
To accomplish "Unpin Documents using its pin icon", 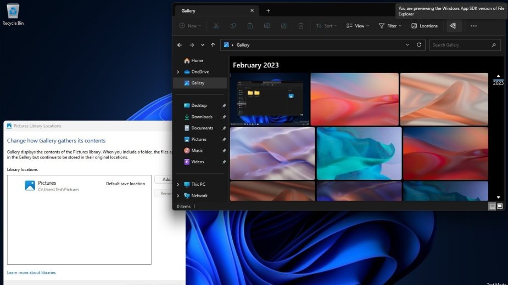I will click(224, 128).
